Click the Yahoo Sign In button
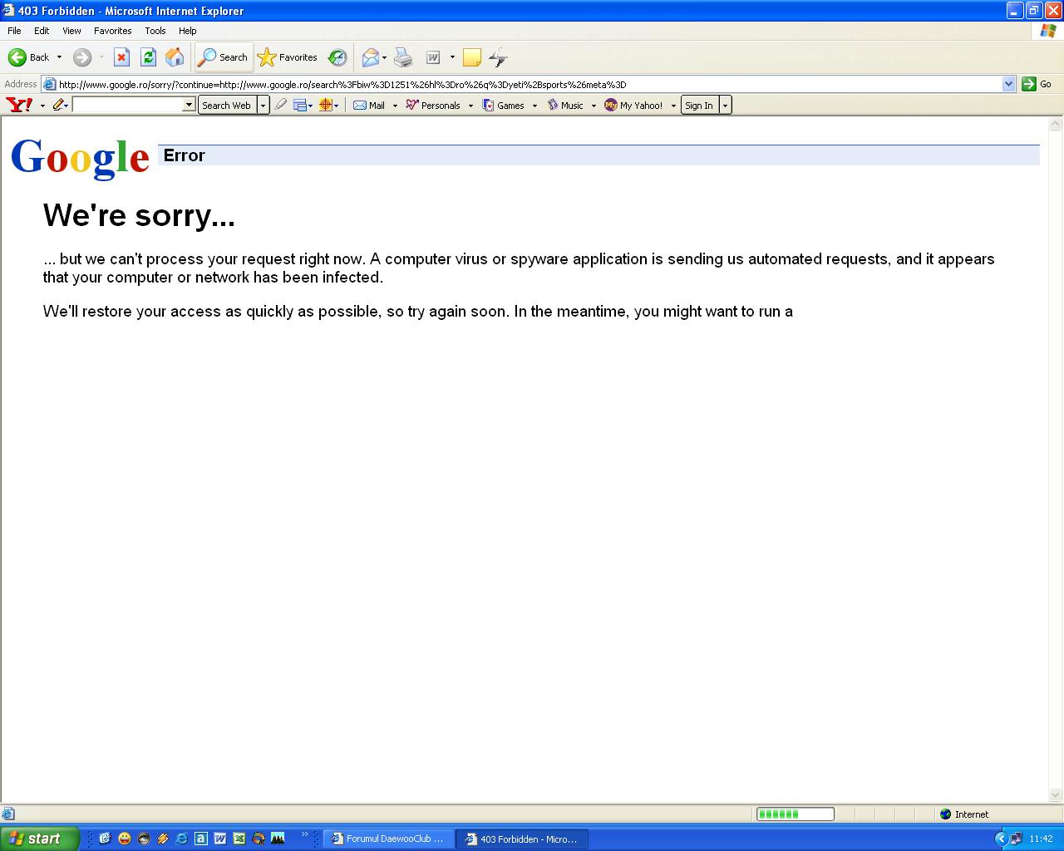Viewport: 1064px width, 851px height. click(x=699, y=105)
